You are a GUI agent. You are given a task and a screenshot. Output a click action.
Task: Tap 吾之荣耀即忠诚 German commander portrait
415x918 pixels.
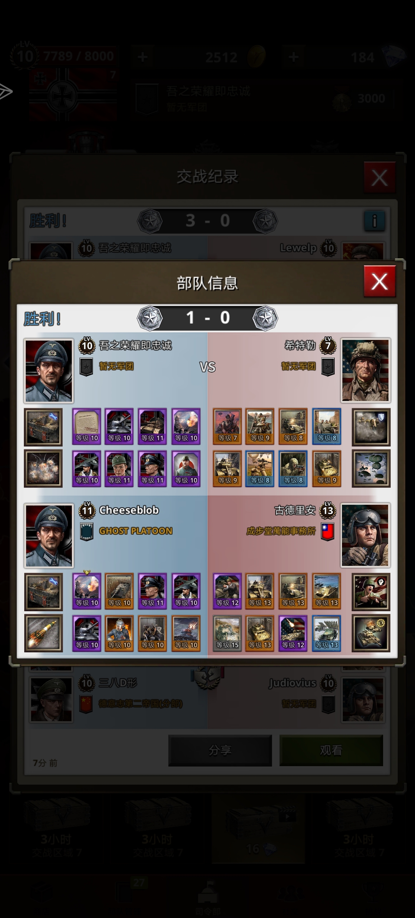click(48, 371)
